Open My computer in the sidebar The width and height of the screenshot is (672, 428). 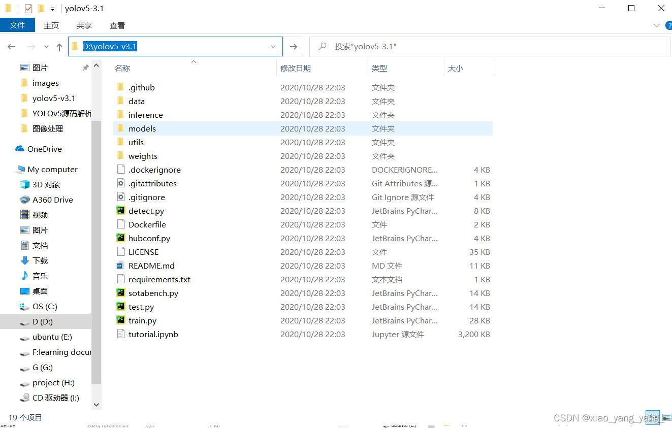pyautogui.click(x=47, y=169)
